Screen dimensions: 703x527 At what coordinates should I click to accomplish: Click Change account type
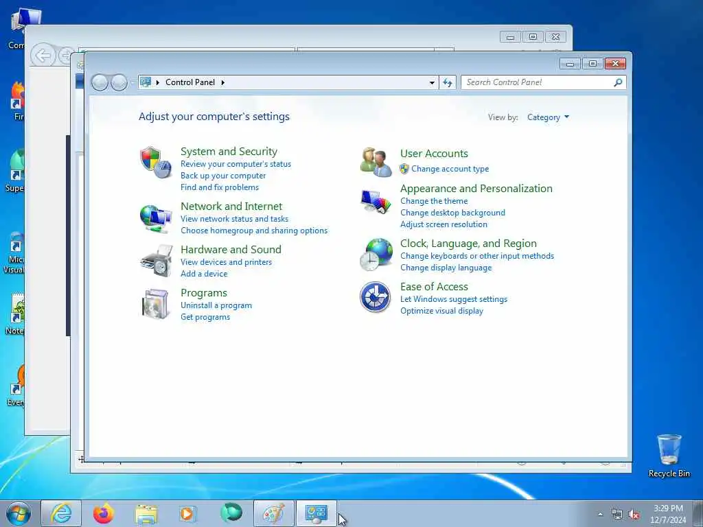point(450,169)
